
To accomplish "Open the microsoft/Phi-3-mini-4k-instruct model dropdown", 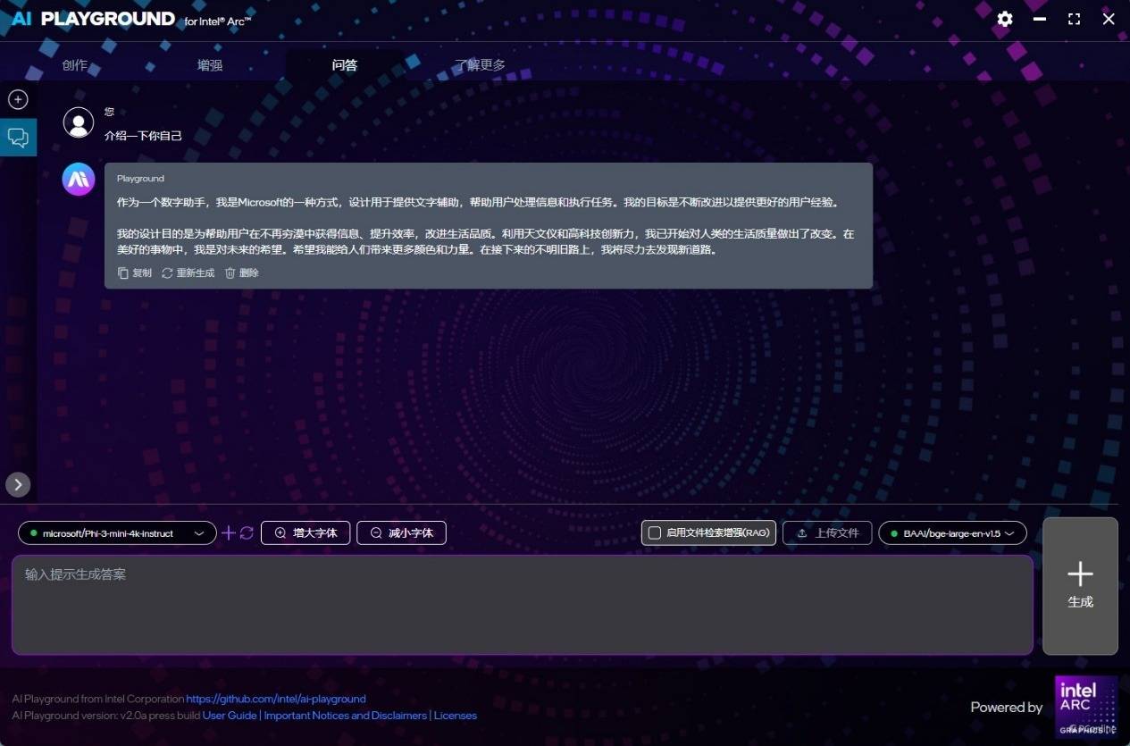I will pos(117,533).
